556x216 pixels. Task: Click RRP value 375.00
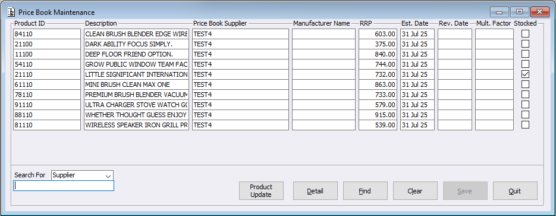point(378,44)
